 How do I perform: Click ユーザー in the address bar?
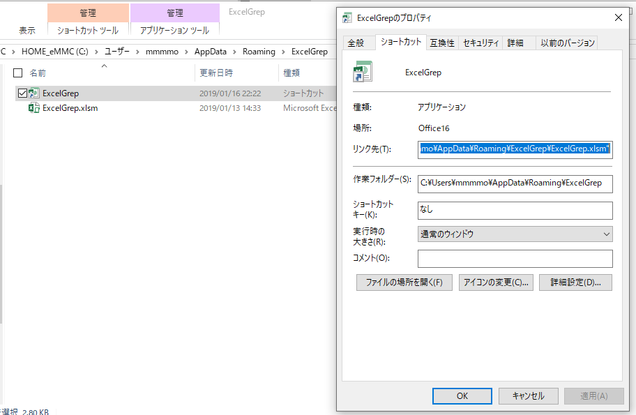point(117,52)
